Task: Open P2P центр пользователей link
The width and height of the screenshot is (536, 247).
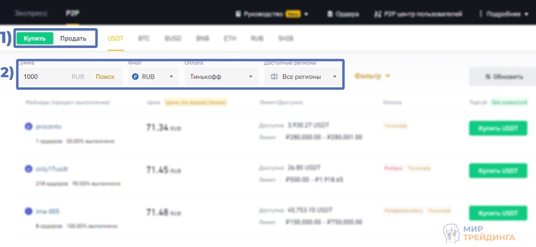Action: point(419,14)
